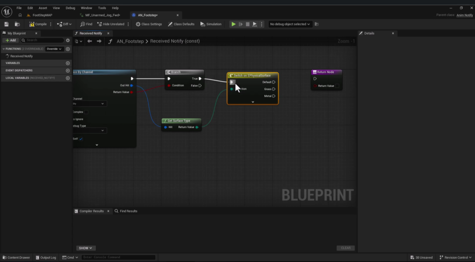Save the current blueprint asset
This screenshot has height=262, width=475.
6,24
